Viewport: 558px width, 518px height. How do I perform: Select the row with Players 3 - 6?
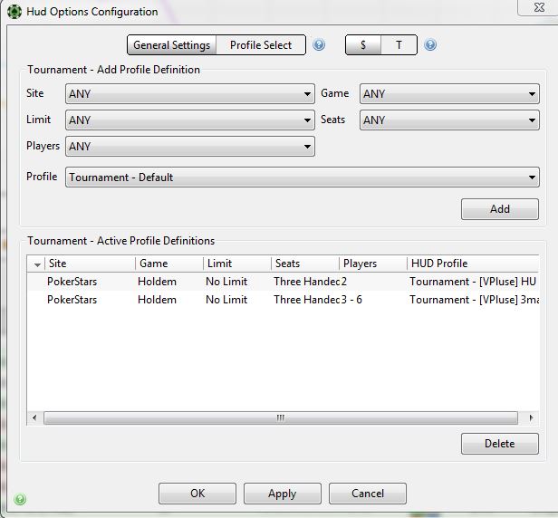(x=283, y=300)
